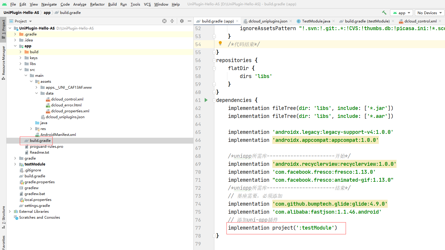445x250 pixels.
Task: Collapse the assets folder
Action: (31, 81)
